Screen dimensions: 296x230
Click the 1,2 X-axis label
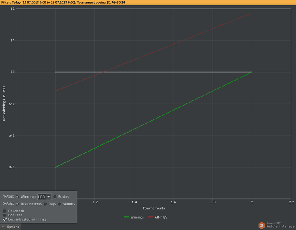(95, 202)
